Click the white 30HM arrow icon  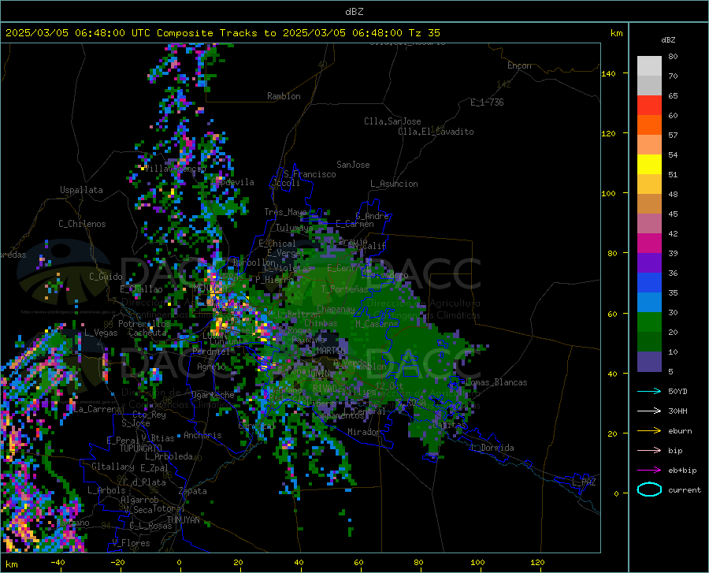pyautogui.click(x=649, y=411)
